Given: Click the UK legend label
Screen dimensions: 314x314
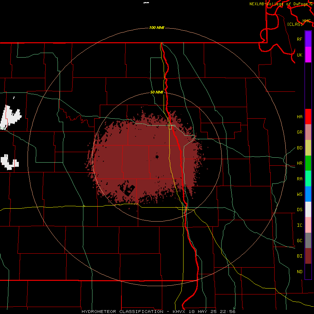Looking at the screenshot, I should (299, 55).
